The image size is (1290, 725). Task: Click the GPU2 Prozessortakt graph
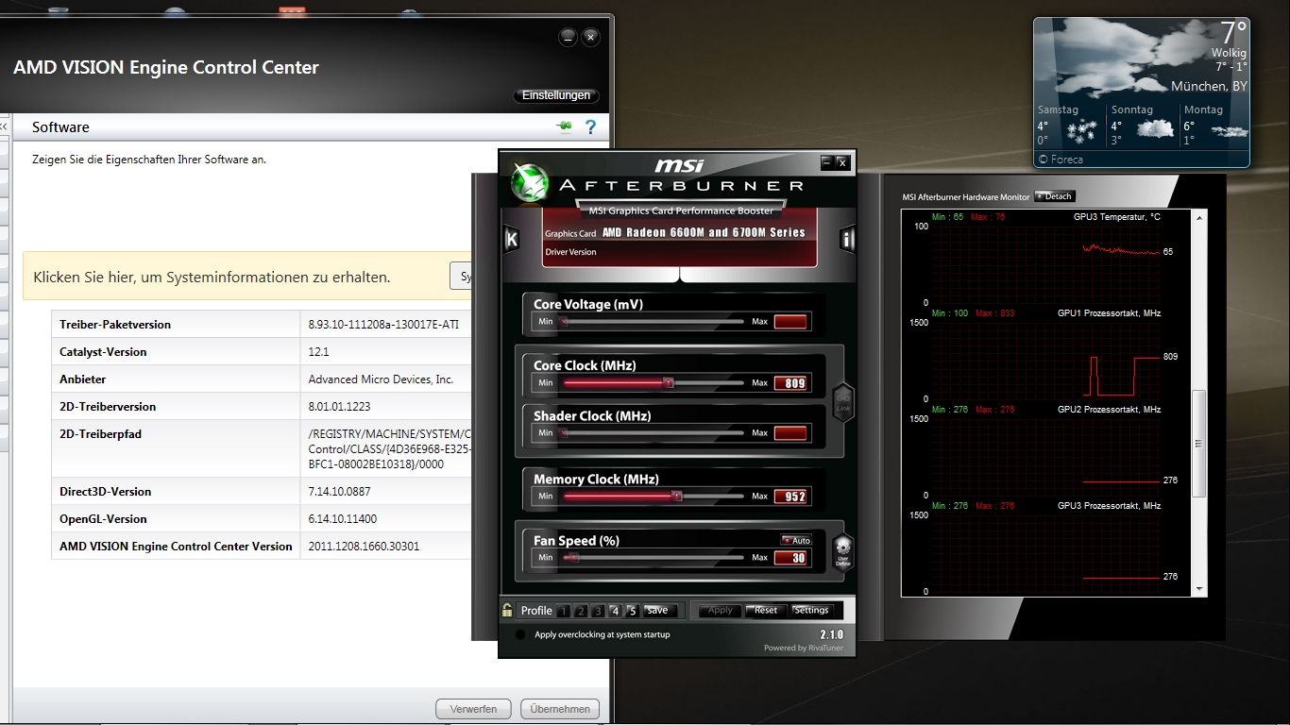1046,457
